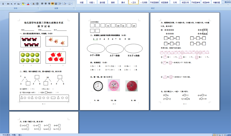Select the green apples picture
This screenshot has height=136, width=231.
click(30, 57)
